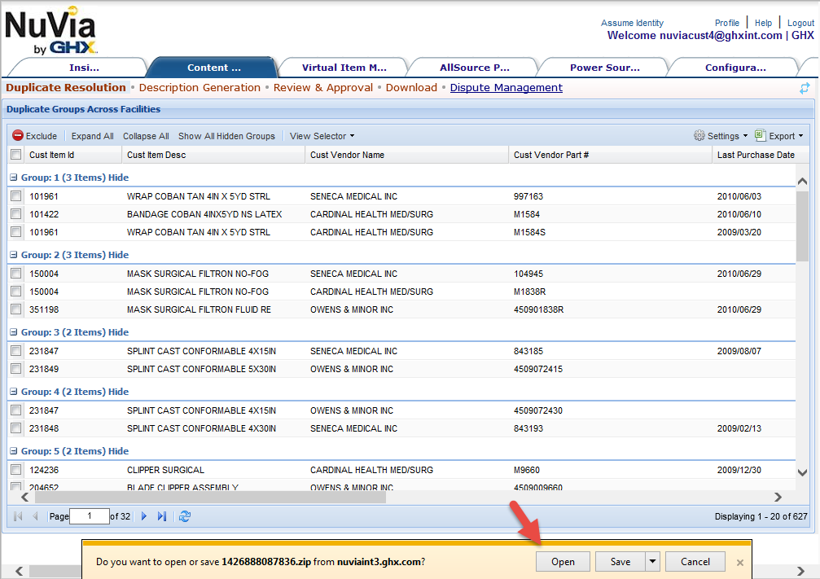Image resolution: width=820 pixels, height=579 pixels.
Task: Cancel the zip file download
Action: [695, 562]
